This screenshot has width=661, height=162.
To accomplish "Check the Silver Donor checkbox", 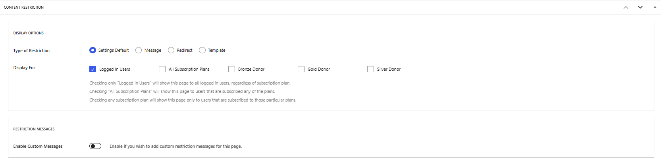I will [370, 69].
